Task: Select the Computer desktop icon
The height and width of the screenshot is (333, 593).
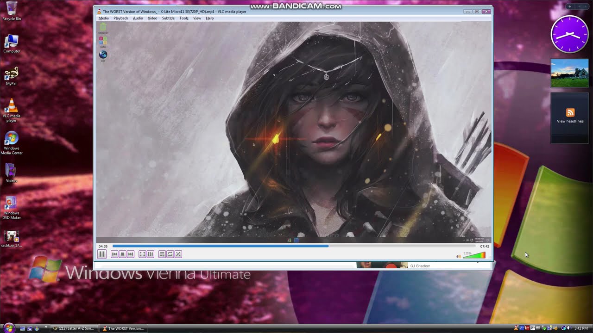Action: click(12, 43)
